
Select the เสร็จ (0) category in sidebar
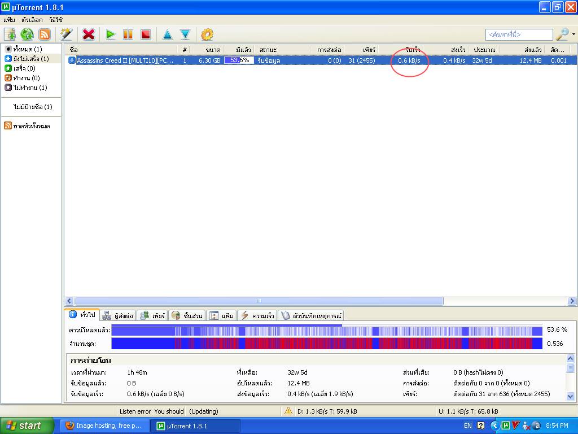(23, 68)
